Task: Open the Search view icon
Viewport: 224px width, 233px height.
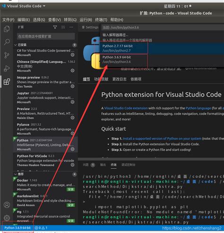Action: (7, 42)
